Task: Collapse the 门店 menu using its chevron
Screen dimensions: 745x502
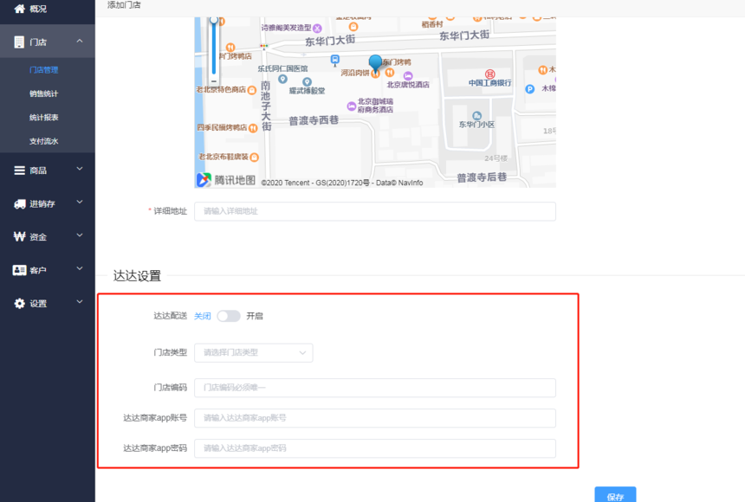Action: (x=80, y=41)
